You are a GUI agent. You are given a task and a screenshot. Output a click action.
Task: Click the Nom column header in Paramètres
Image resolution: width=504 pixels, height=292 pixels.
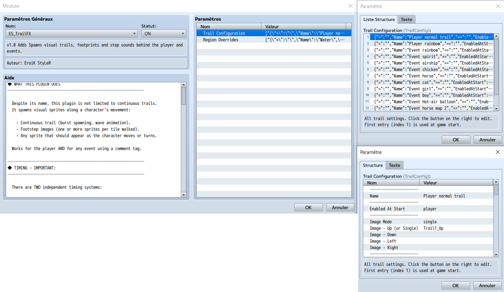pos(229,26)
